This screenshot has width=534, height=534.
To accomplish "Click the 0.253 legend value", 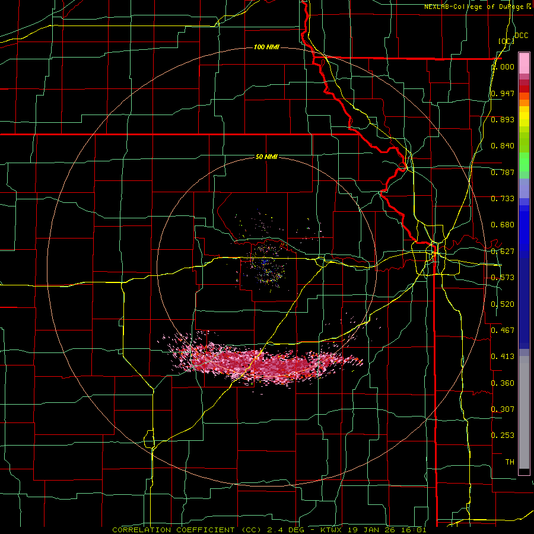I will click(503, 436).
